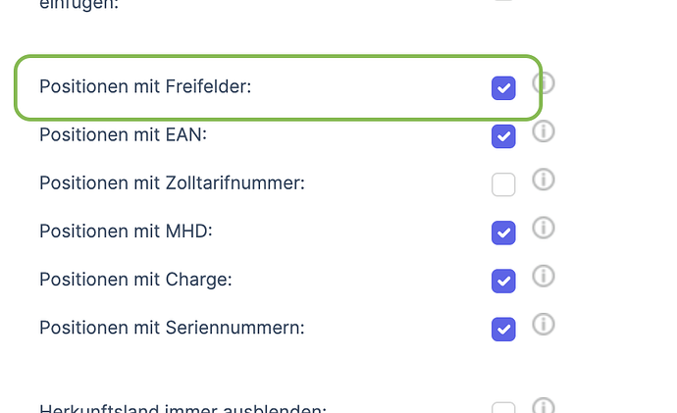677x413 pixels.
Task: Show info tooltip for Positionen mit EAN
Action: (544, 131)
